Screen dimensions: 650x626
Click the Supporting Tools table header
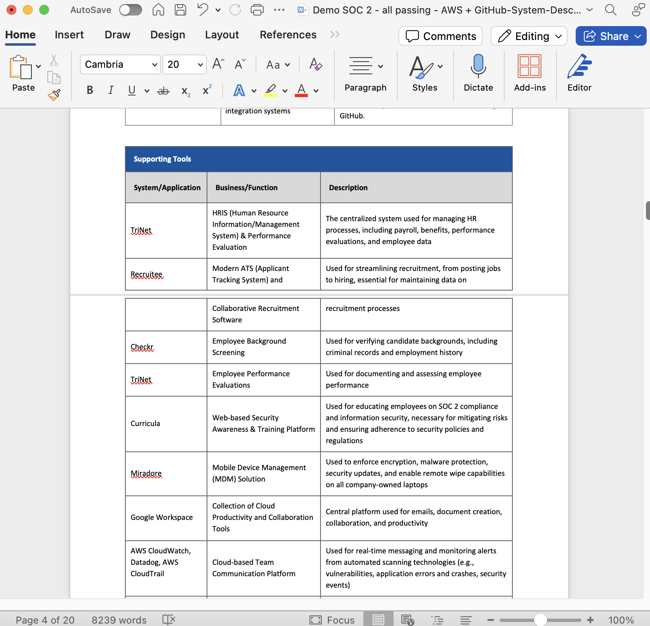click(319, 159)
